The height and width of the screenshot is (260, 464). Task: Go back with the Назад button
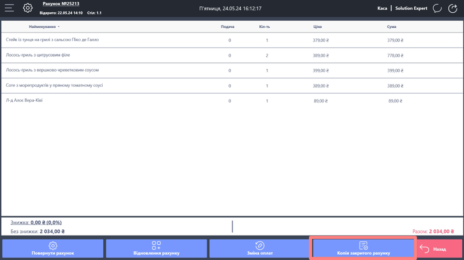click(x=440, y=249)
